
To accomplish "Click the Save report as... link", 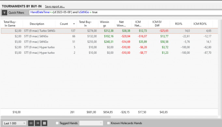I will click(55, 7).
